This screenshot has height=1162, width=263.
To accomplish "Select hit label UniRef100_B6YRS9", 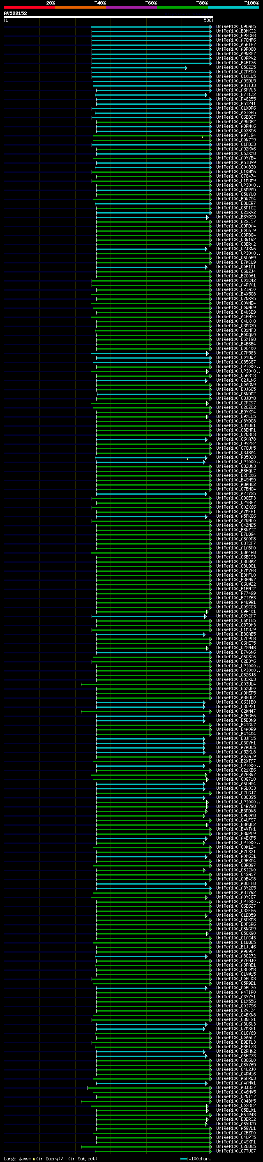I will 236,217.
